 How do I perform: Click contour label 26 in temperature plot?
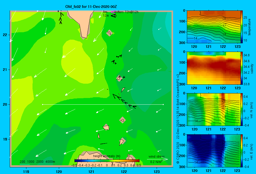(224, 18)
